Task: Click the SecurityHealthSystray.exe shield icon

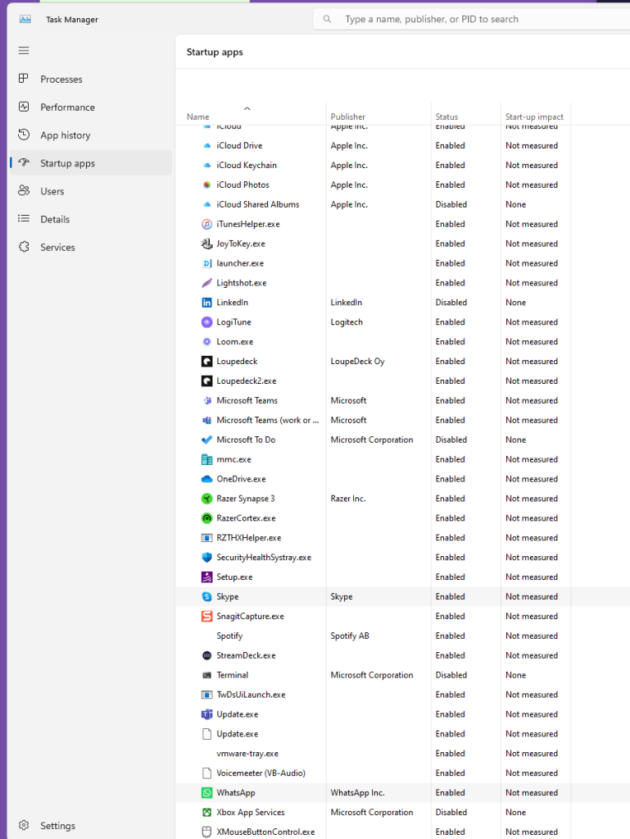Action: click(206, 558)
